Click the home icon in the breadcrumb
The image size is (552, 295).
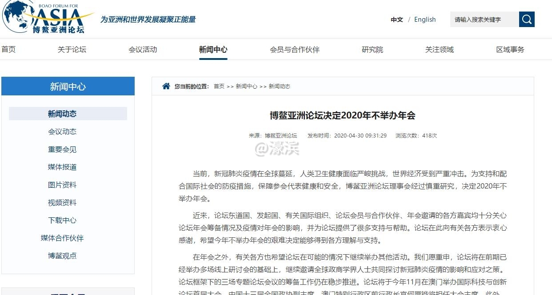click(166, 86)
